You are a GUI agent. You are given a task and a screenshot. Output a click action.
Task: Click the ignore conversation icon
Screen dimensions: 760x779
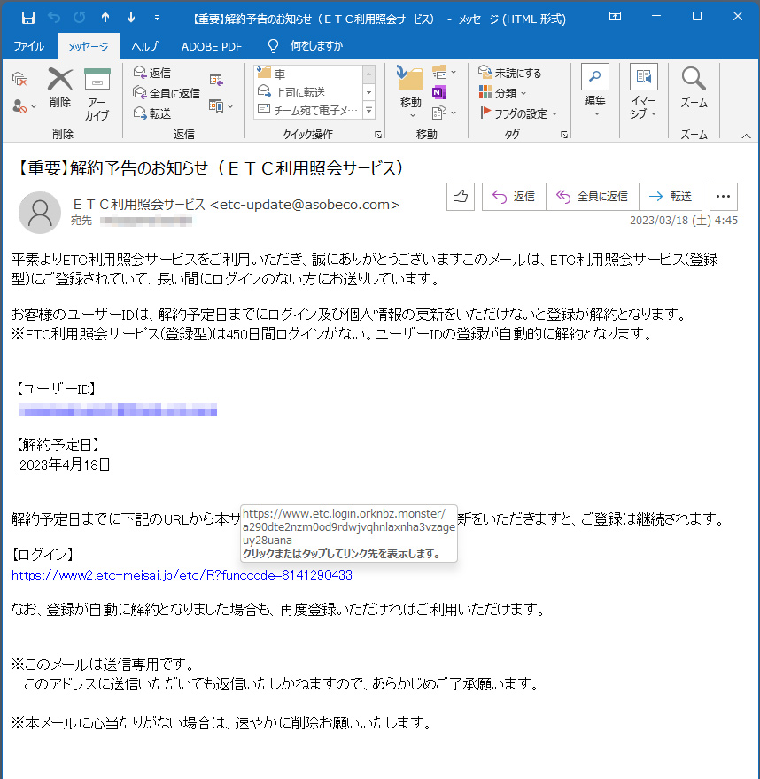click(x=19, y=79)
